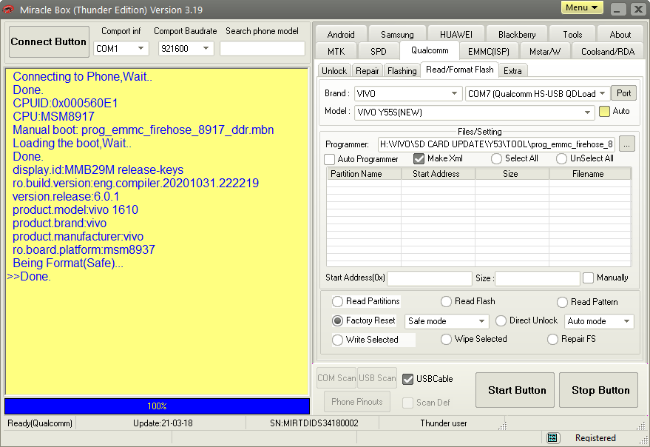Screen dimensions: 650x447
Task: Click the Filename column header
Action: pos(590,174)
